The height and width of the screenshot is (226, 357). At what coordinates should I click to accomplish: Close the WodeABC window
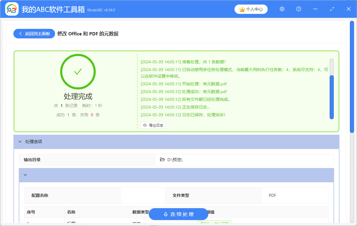pyautogui.click(x=349, y=9)
